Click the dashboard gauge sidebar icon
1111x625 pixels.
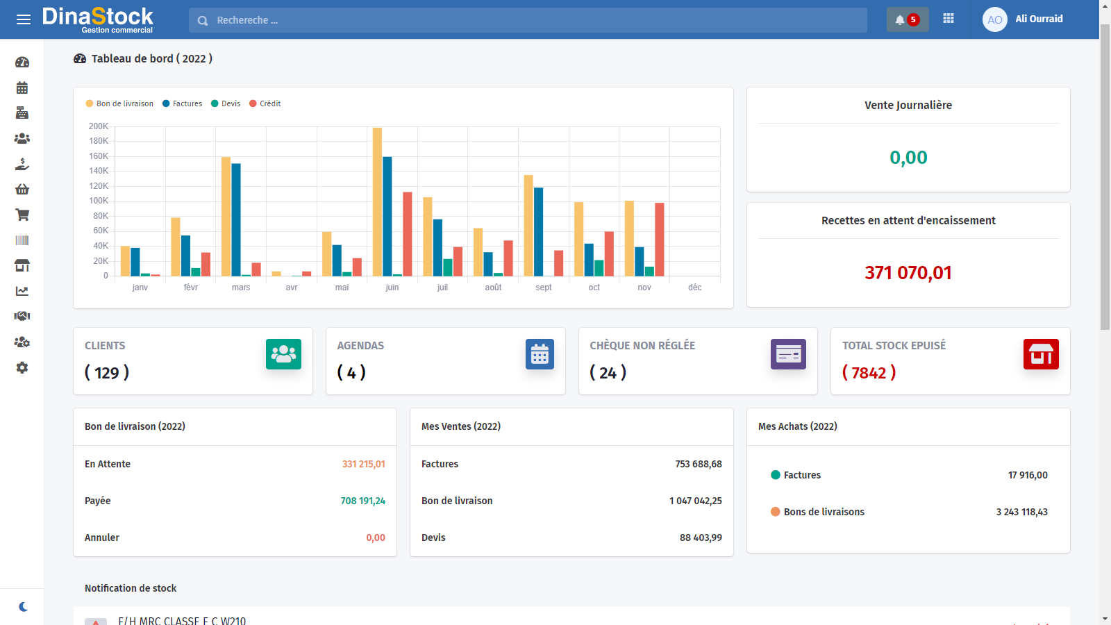(x=22, y=62)
